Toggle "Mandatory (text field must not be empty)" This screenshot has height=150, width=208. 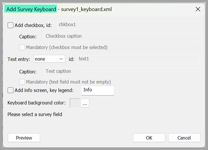[22, 82]
